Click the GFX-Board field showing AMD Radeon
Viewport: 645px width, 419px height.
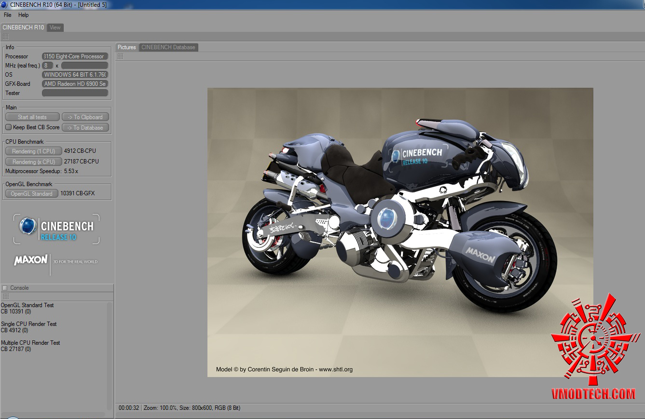tap(75, 84)
